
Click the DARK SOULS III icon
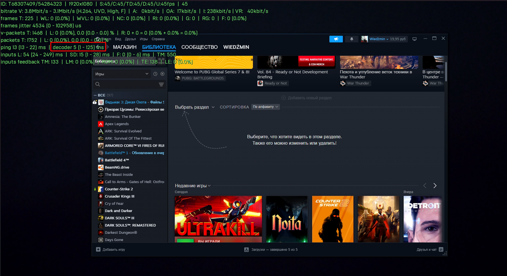(x=101, y=218)
